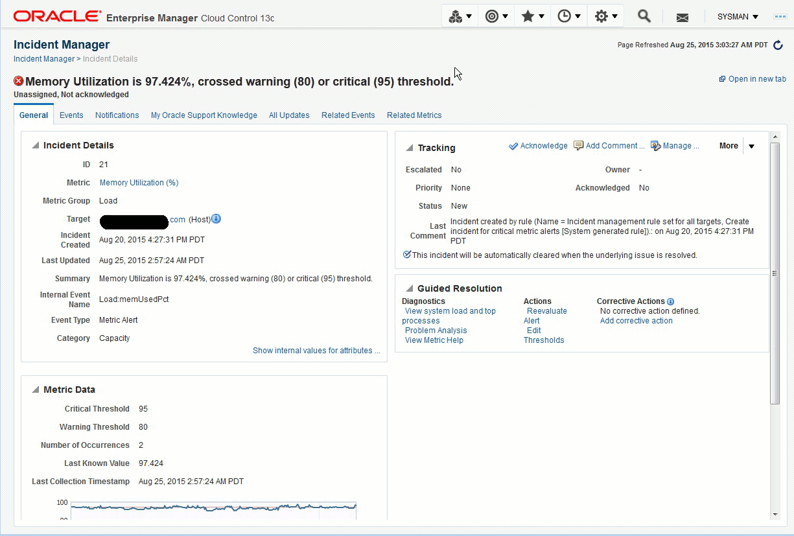Click the host target .com link
The height and width of the screenshot is (536, 794).
(178, 220)
